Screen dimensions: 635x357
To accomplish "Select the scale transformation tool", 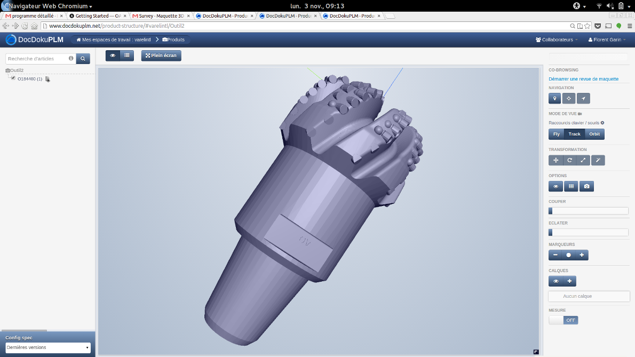I will point(583,161).
